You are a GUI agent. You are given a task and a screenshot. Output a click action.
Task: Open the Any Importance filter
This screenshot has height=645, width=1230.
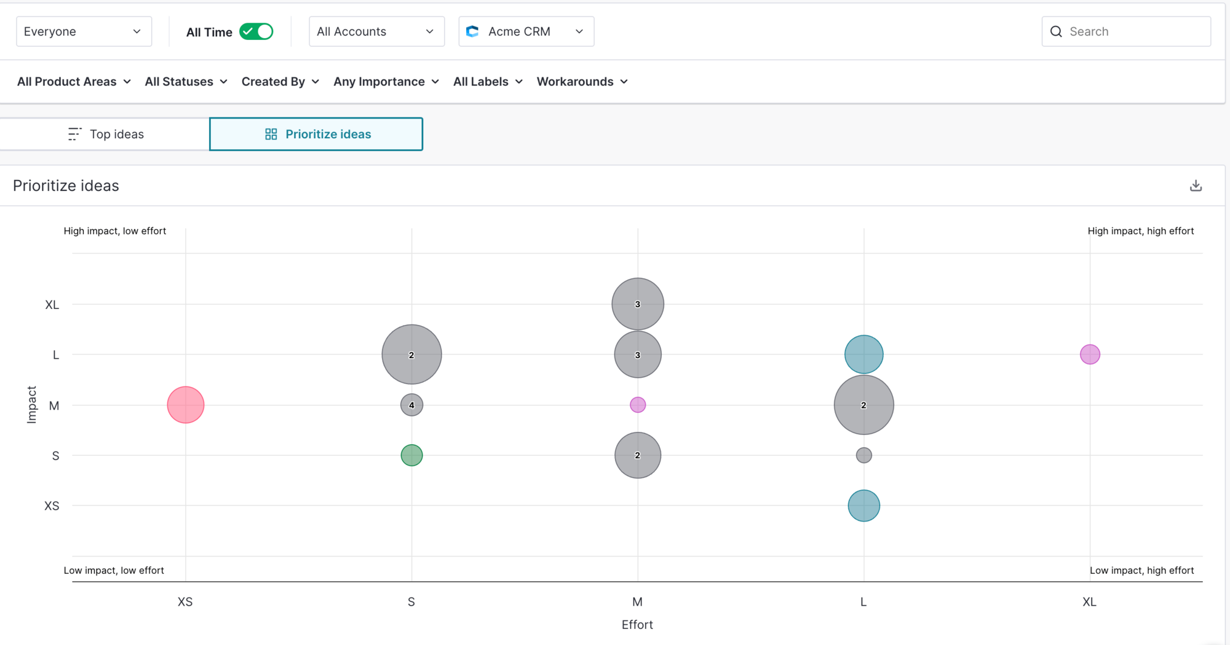[x=386, y=82]
